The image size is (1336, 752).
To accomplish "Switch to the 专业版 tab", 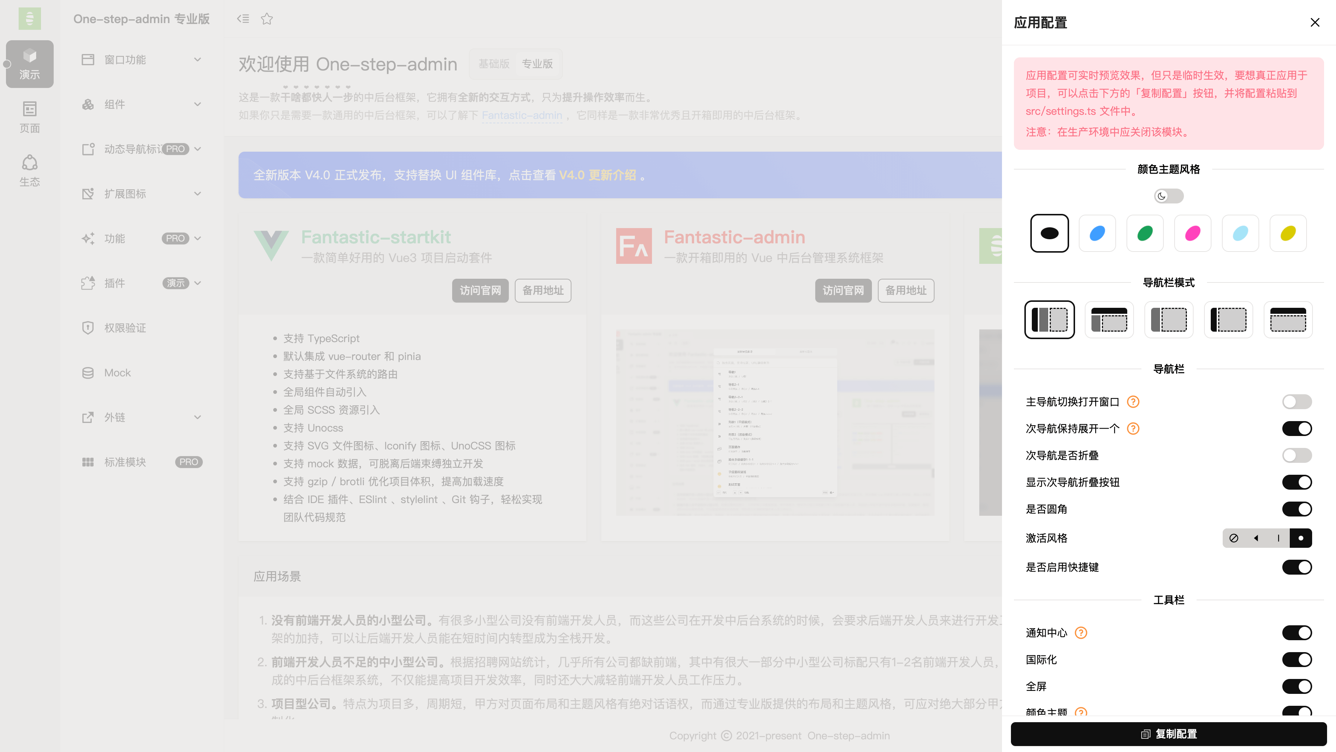I will click(x=537, y=63).
